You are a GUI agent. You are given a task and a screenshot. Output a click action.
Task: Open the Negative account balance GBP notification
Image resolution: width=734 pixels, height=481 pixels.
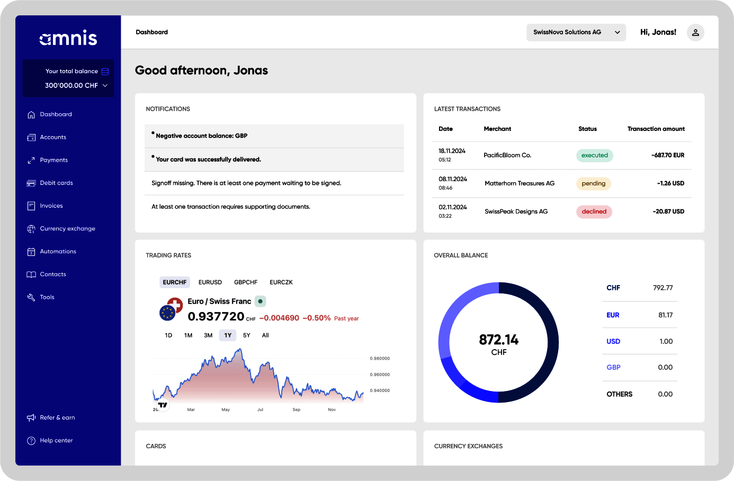(274, 136)
